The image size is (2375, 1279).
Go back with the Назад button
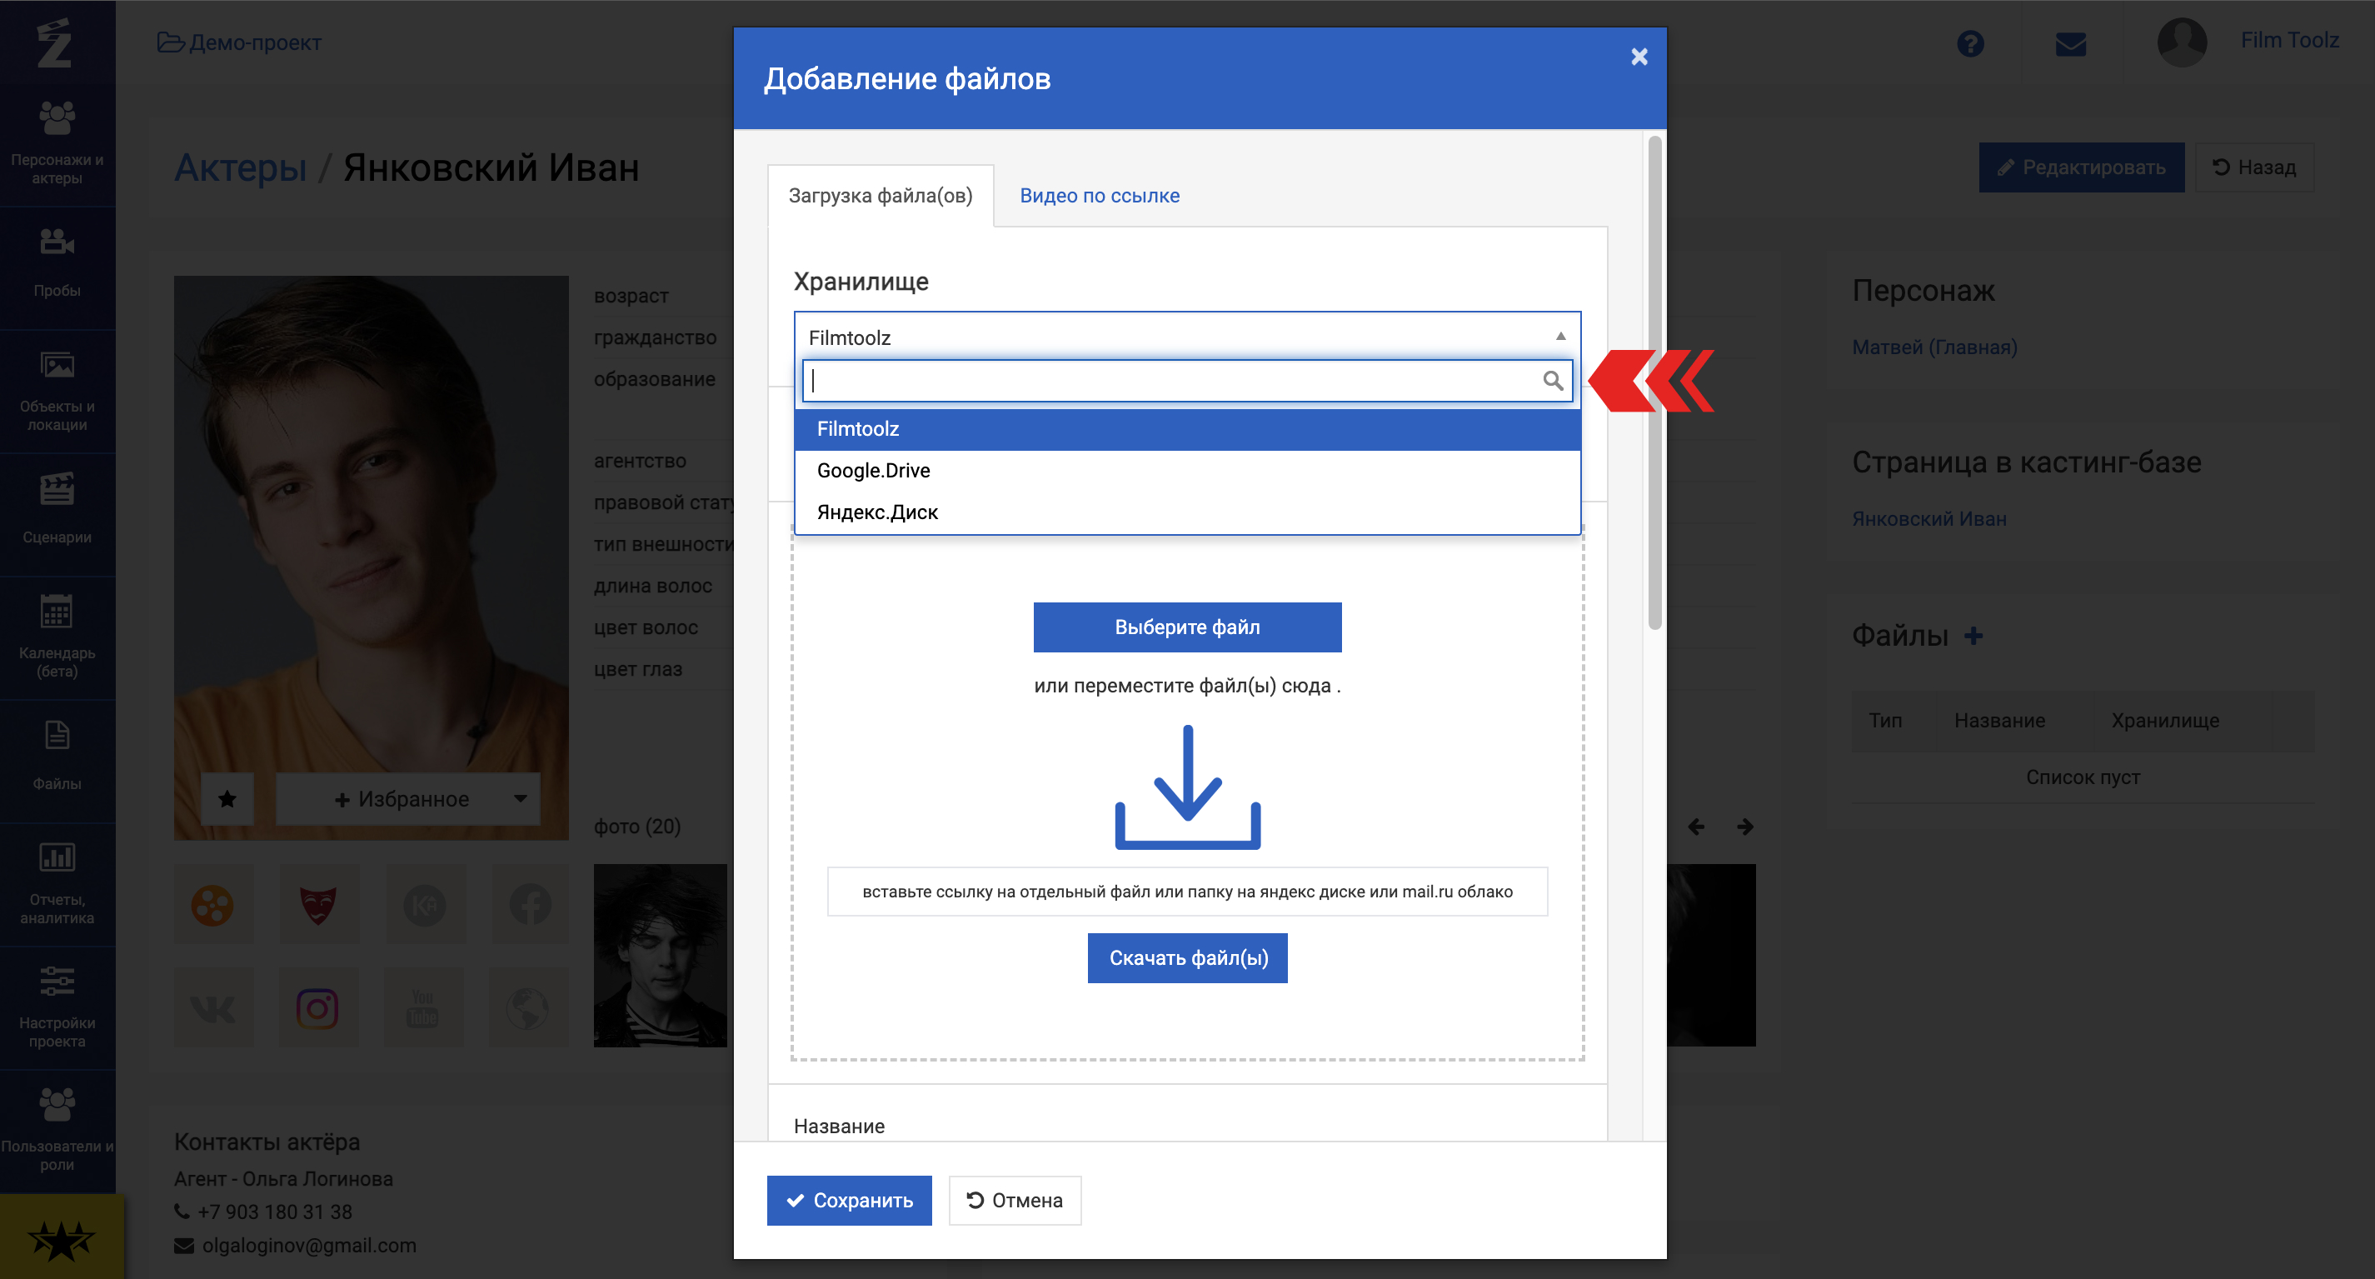click(x=2253, y=167)
